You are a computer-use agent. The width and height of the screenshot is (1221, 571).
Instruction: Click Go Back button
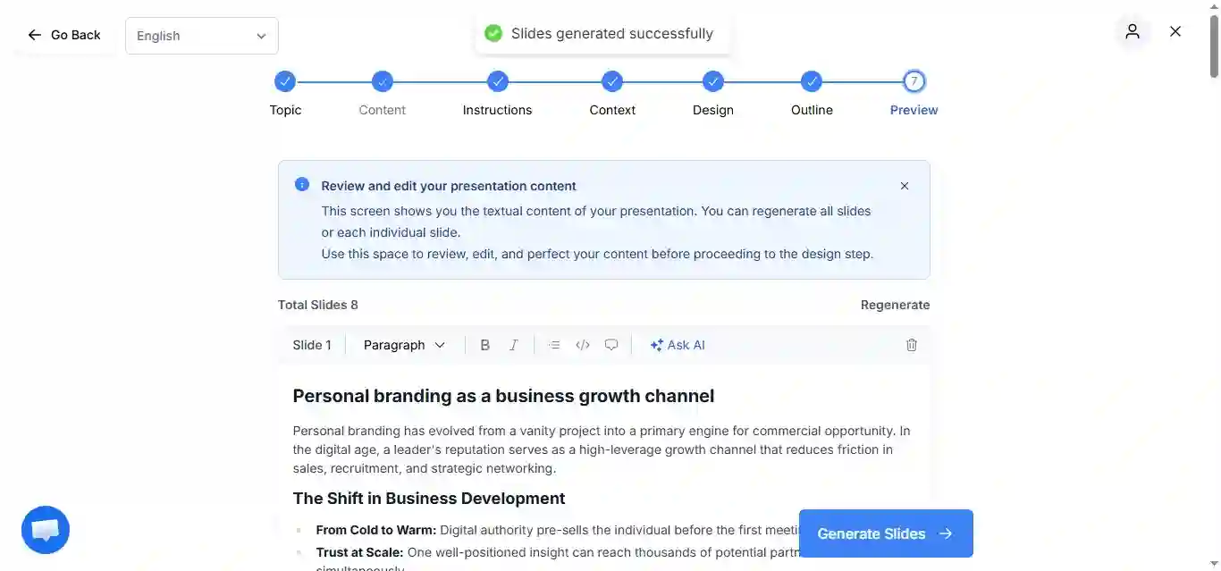[x=64, y=35]
